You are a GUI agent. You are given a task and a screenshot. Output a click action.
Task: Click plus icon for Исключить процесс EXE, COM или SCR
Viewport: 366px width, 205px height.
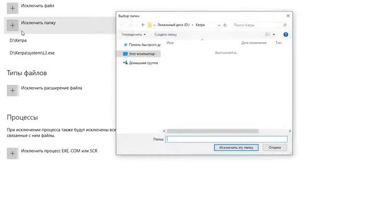point(13,153)
